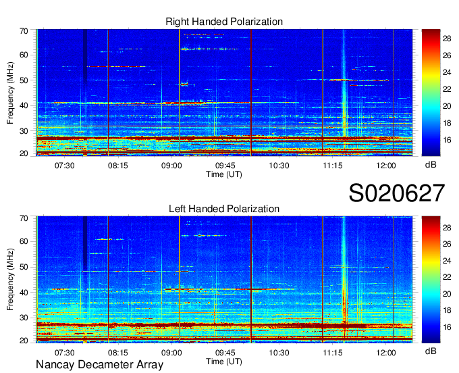Click the 18 dB label on left-handed color bar
The width and height of the screenshot is (459, 373).
447,310
